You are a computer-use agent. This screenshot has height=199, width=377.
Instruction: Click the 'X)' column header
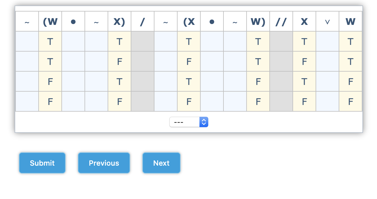pyautogui.click(x=119, y=21)
